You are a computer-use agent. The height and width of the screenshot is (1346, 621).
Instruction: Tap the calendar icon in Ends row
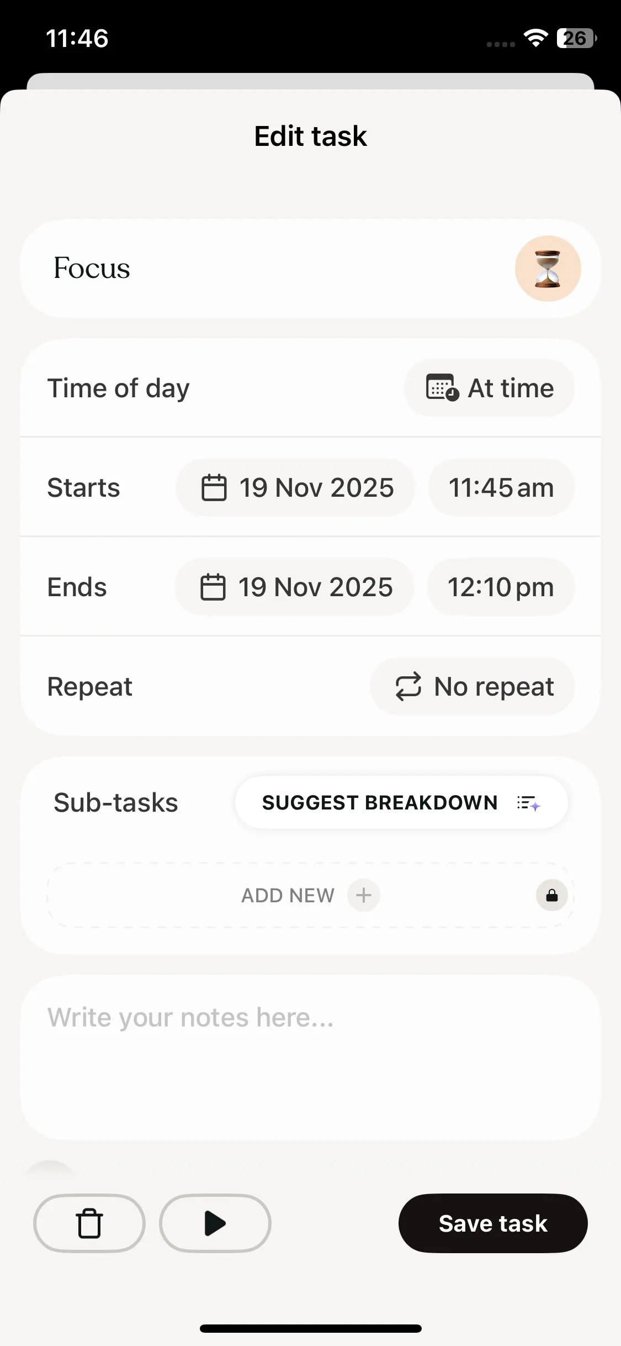coord(213,587)
